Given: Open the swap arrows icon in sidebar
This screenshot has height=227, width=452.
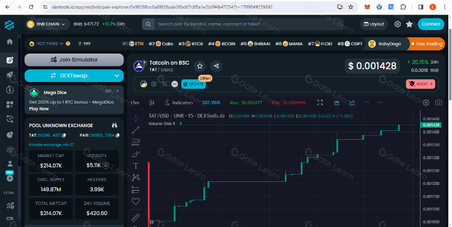Looking at the screenshot, I should coord(9,119).
